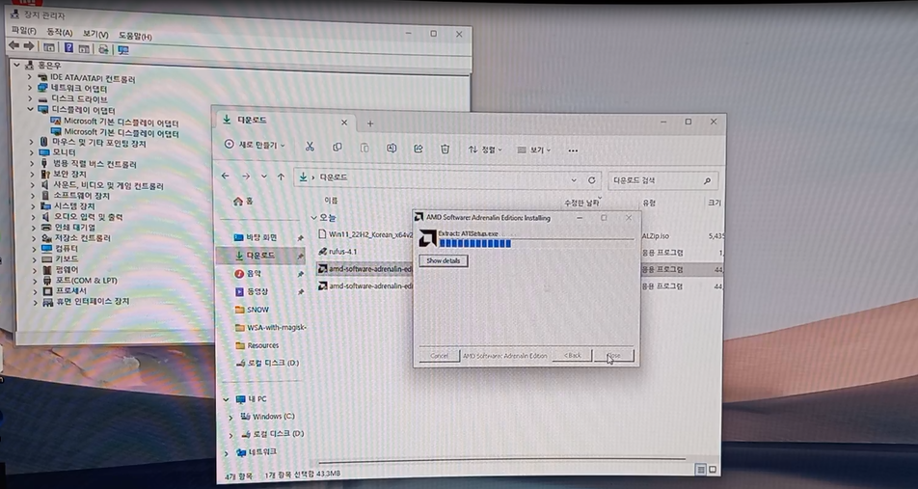Click the Up arrow next to the address bar
The image size is (918, 489).
coord(281,177)
